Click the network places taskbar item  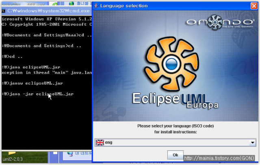79,153
